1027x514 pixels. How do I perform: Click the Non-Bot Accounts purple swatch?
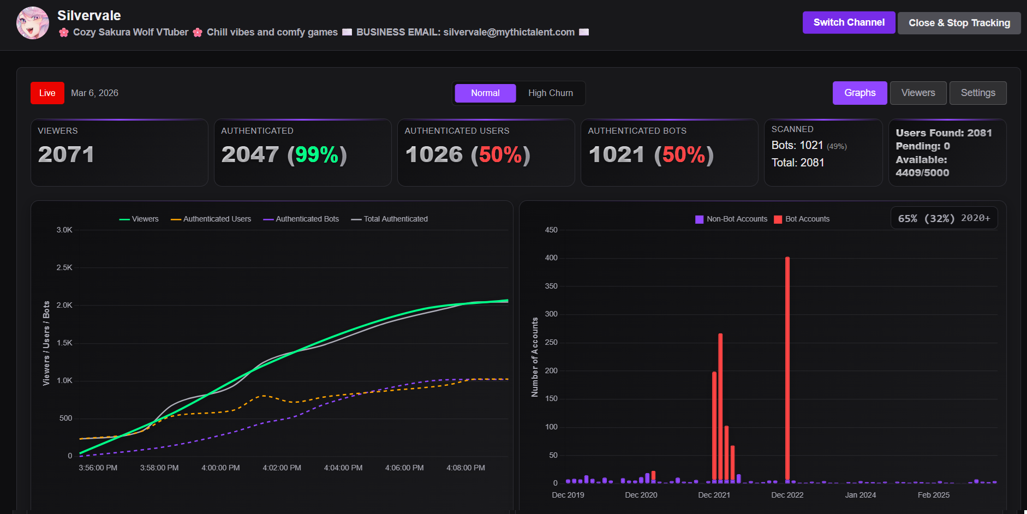(699, 219)
